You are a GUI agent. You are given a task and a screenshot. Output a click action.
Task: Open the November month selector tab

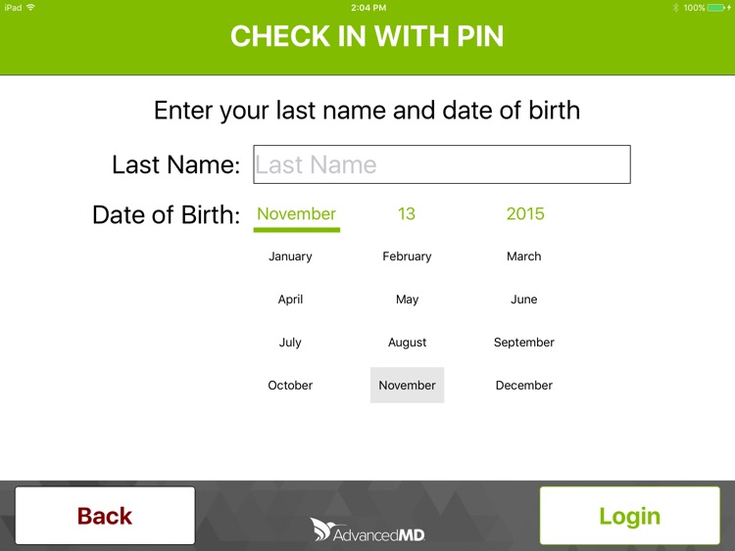(297, 214)
